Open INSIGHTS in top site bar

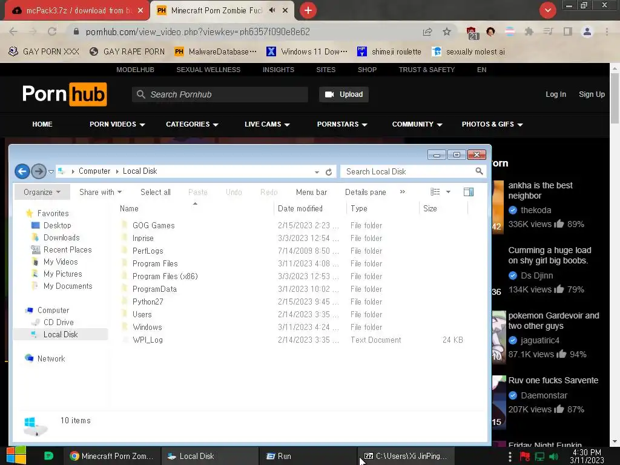[279, 70]
